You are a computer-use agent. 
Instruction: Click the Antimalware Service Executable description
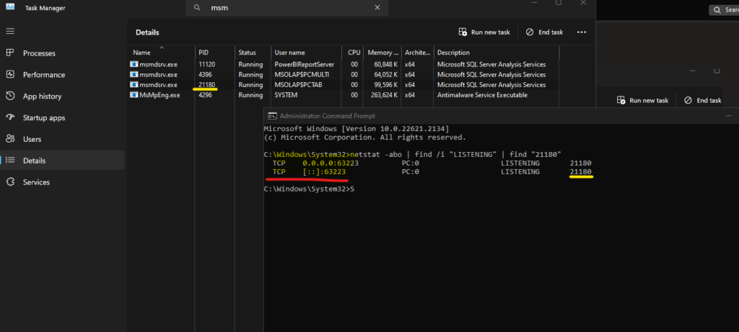(482, 95)
